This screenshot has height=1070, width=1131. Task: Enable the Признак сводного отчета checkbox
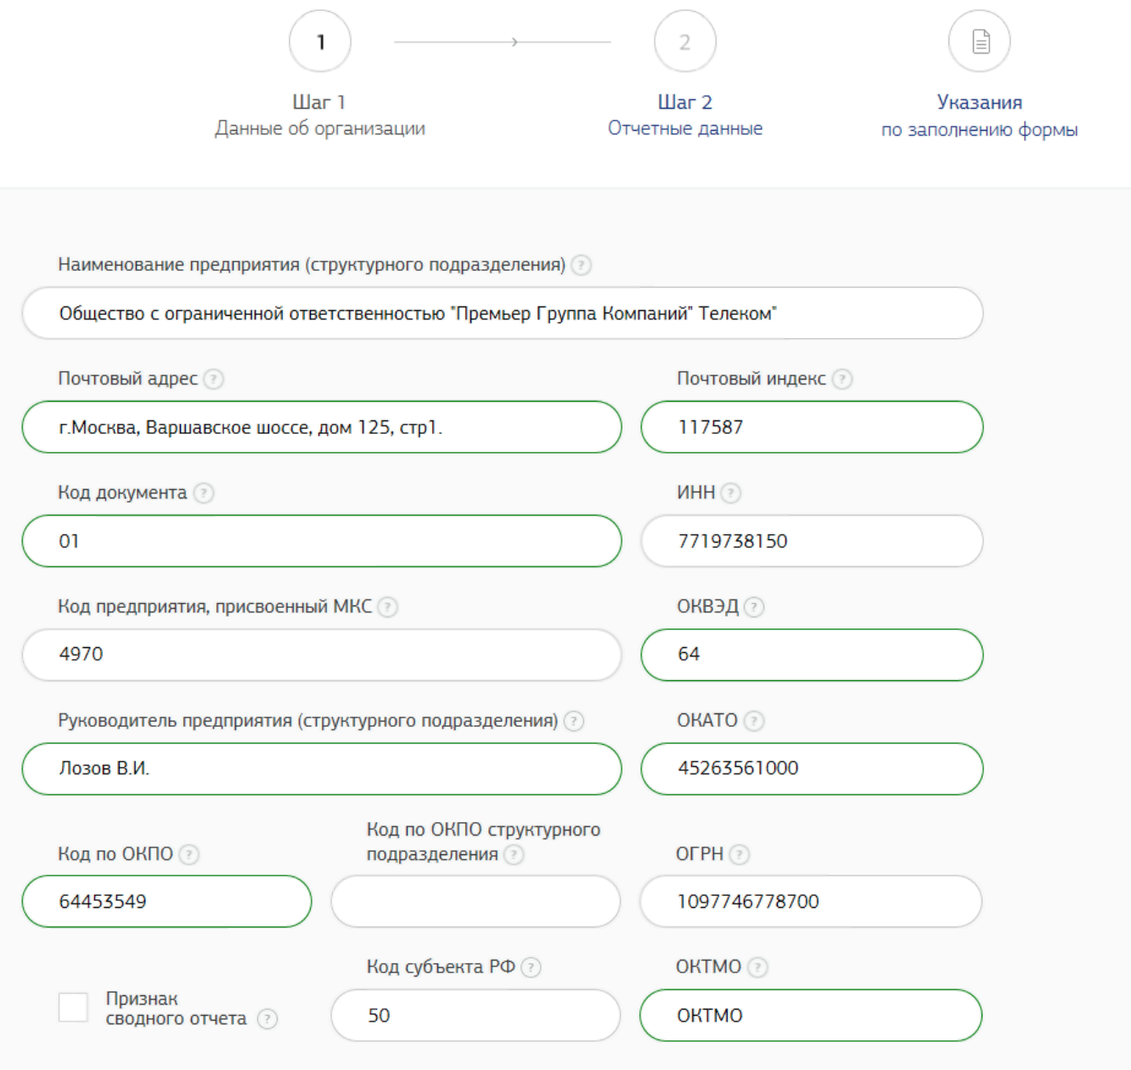pos(73,1007)
